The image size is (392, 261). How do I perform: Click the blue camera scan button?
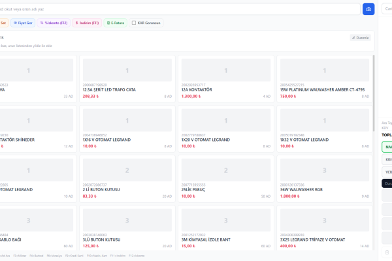(368, 9)
